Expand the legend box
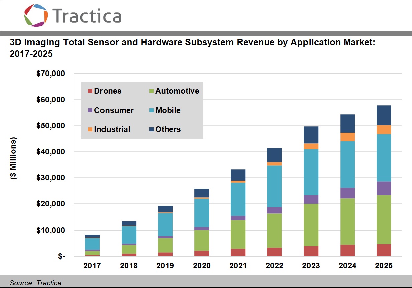 (142, 110)
